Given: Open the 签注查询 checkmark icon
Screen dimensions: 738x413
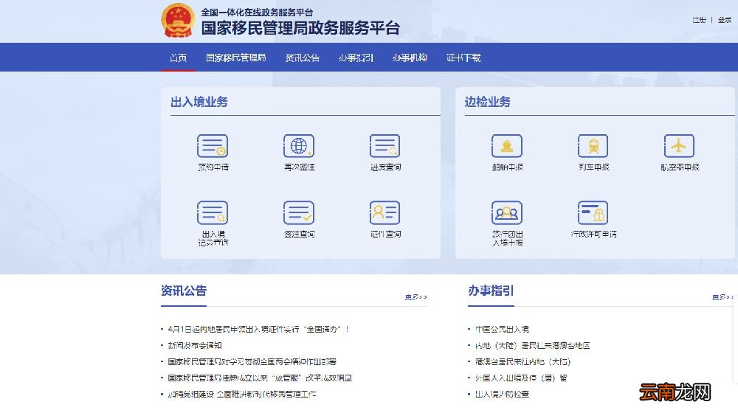Looking at the screenshot, I should tap(299, 212).
